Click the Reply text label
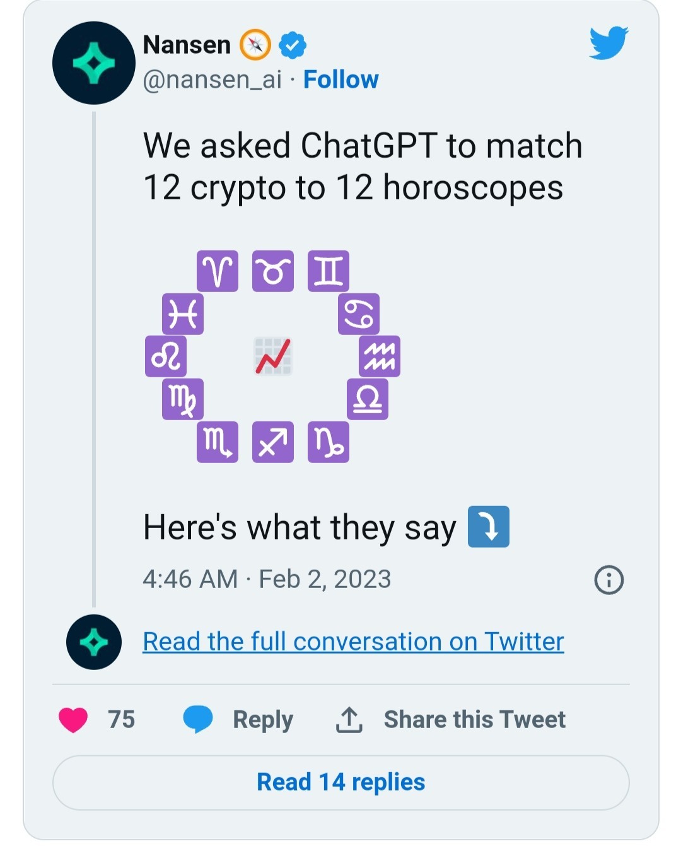Image resolution: width=681 pixels, height=846 pixels. point(263,720)
